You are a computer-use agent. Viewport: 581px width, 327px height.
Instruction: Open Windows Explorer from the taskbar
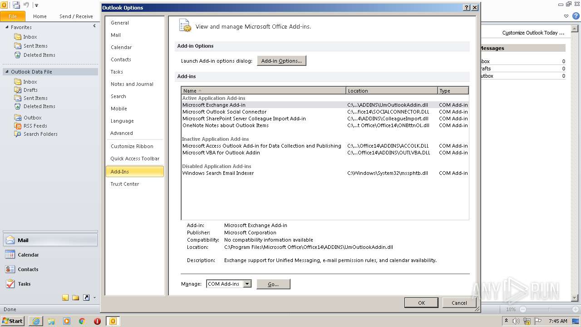51,321
